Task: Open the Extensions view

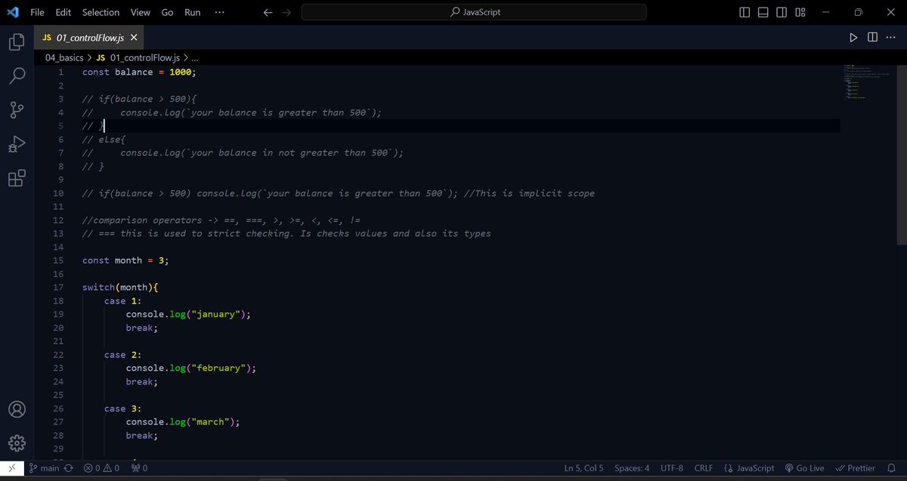Action: (17, 178)
